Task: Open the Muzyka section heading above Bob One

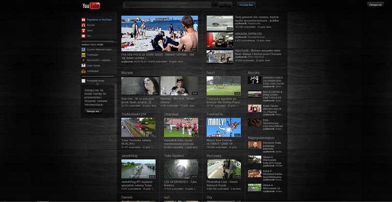Action: (127, 73)
